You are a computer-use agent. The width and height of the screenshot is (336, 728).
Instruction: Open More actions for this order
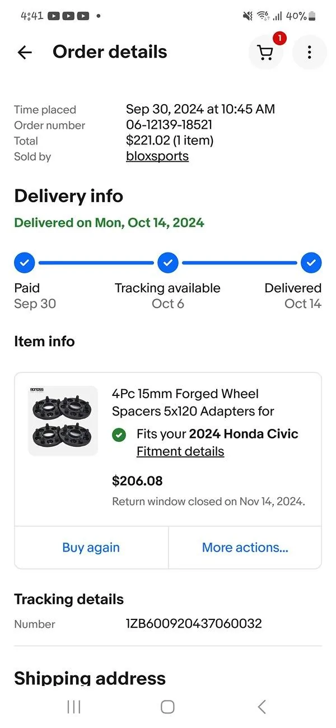tap(245, 547)
